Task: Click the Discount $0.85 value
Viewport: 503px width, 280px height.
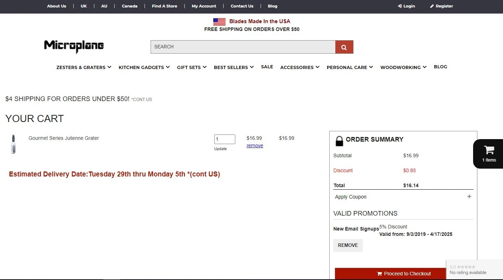Action: tap(409, 170)
